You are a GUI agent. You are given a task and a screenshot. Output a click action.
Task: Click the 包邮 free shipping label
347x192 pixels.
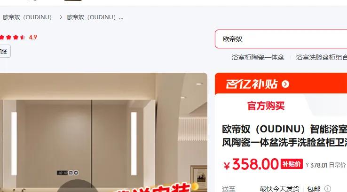(314, 189)
